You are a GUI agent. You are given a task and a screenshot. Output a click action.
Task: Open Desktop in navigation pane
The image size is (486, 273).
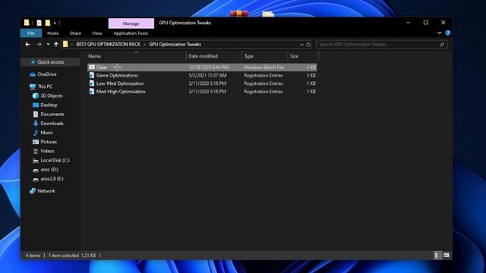49,105
